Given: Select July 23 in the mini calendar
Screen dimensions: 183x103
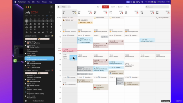Looking at the screenshot, I should [x=31, y=27].
